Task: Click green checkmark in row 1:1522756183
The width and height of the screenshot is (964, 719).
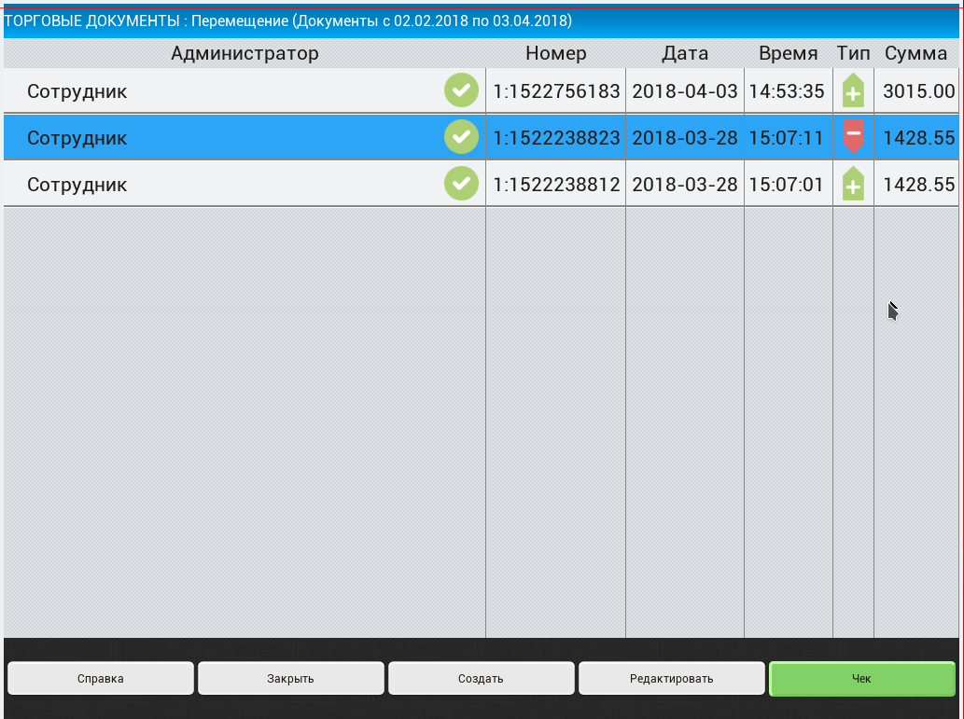Action: [461, 90]
